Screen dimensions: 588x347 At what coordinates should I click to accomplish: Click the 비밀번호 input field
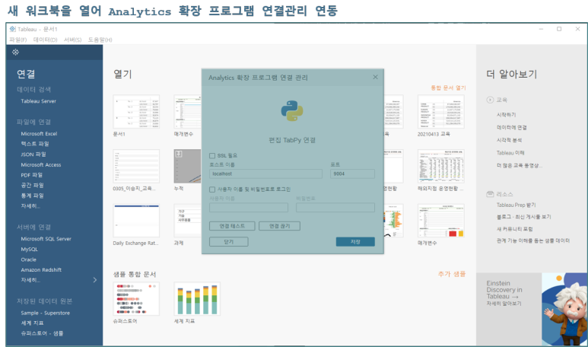[x=335, y=208]
